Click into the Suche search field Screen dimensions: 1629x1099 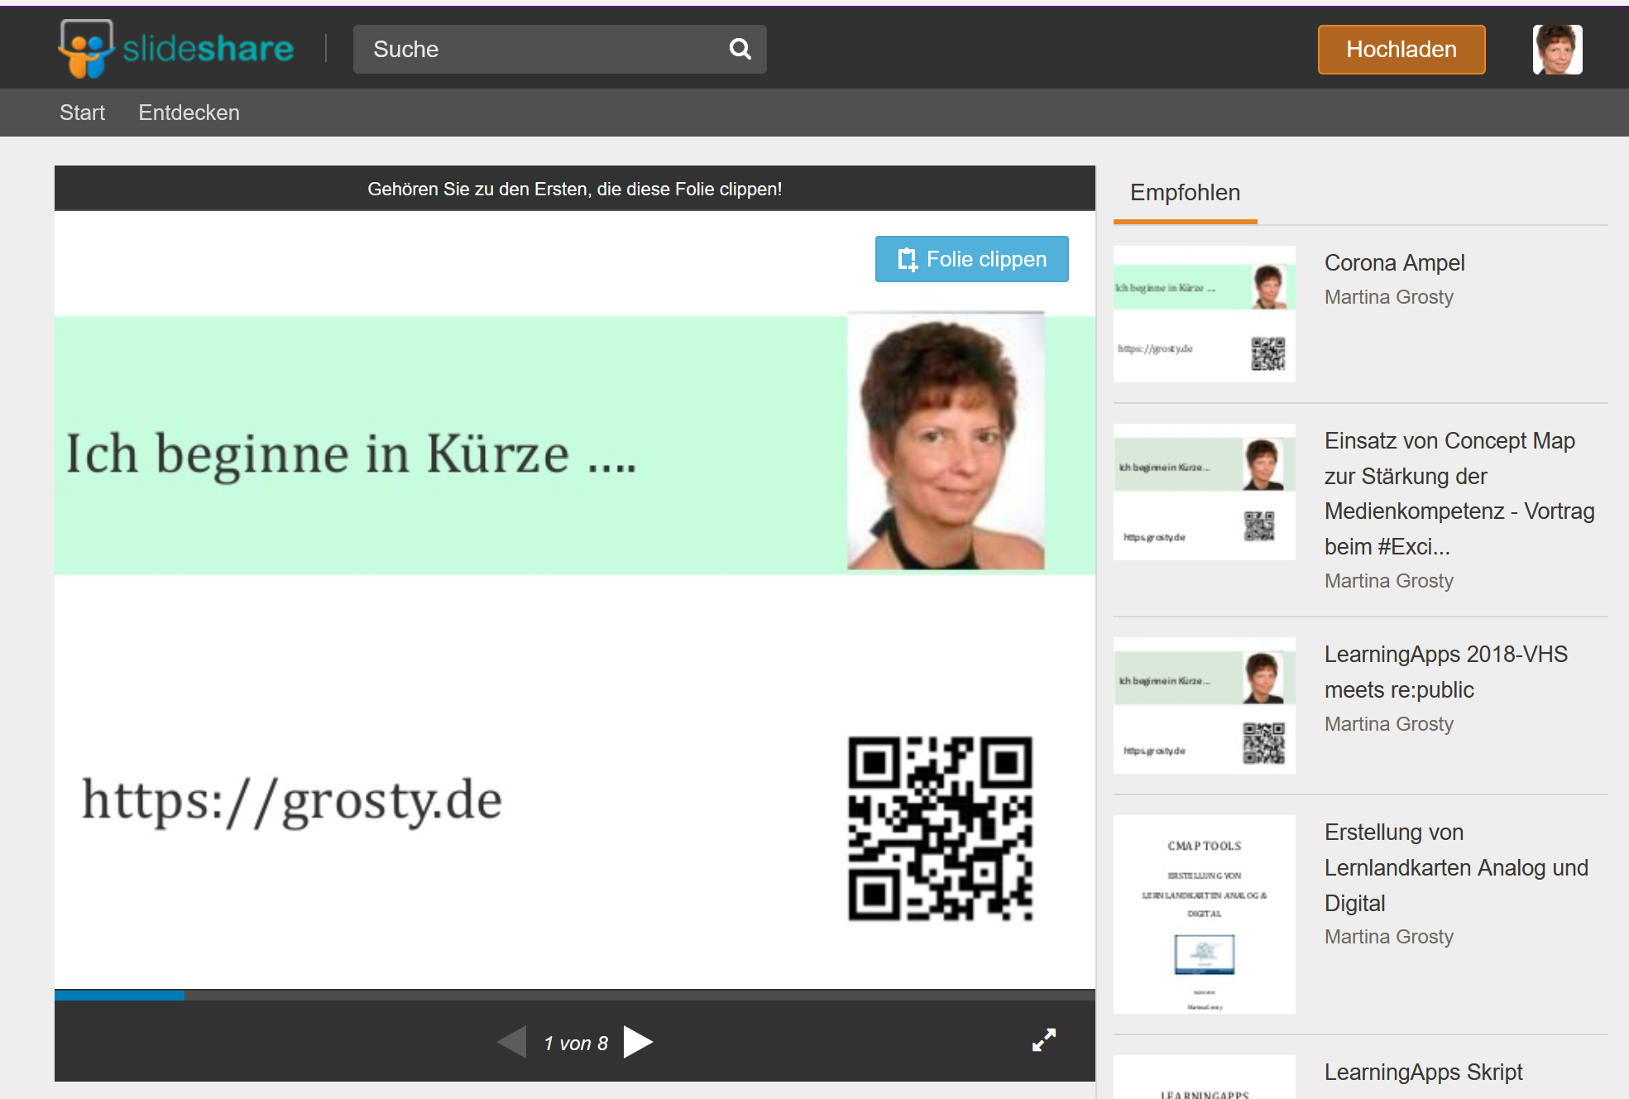click(538, 49)
